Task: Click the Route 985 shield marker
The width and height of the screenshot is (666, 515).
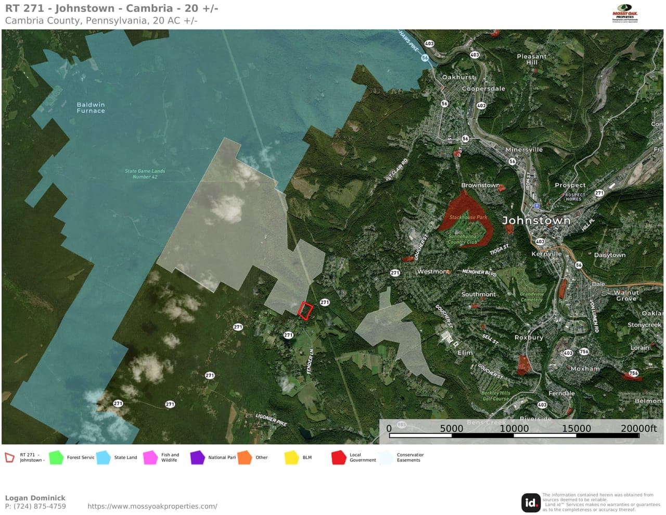Action: 402,425
